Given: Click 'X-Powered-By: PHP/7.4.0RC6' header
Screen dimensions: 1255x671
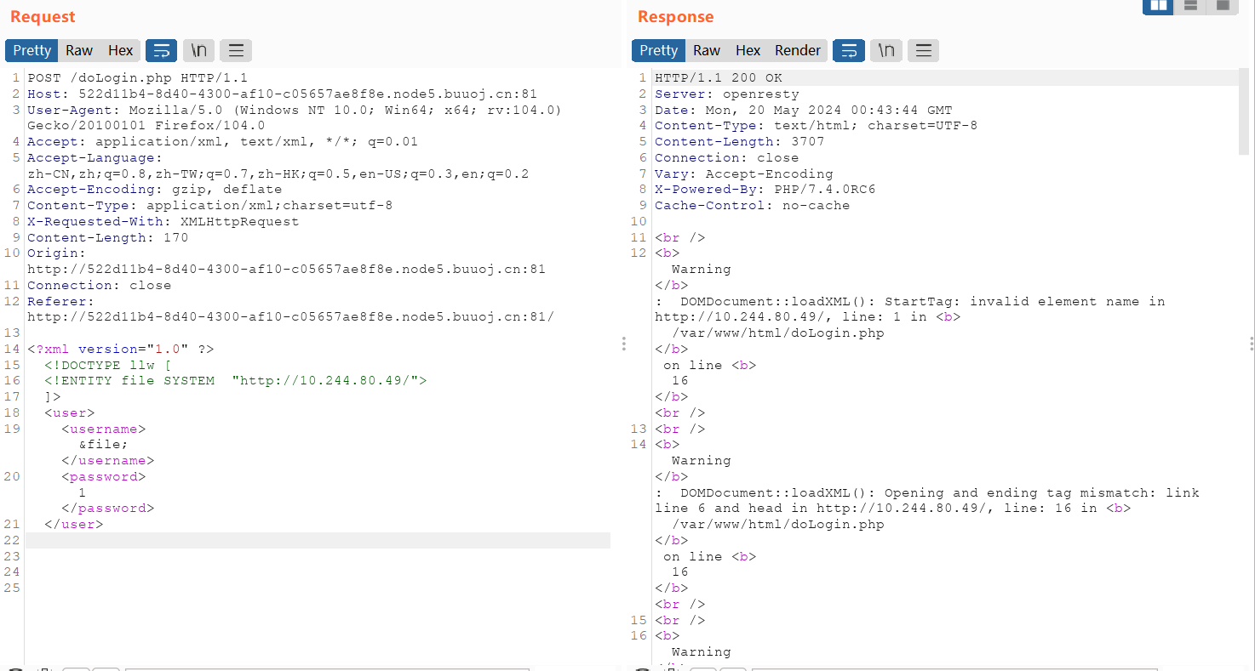Looking at the screenshot, I should click(765, 190).
